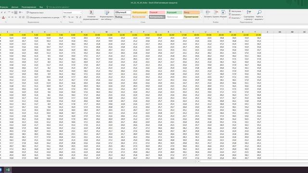Select column Z header
Image resolution: width=308 pixels, height=173 pixels.
(x=268, y=32)
